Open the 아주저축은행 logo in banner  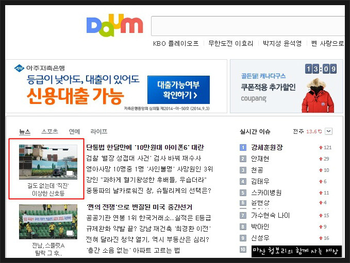click(x=40, y=68)
